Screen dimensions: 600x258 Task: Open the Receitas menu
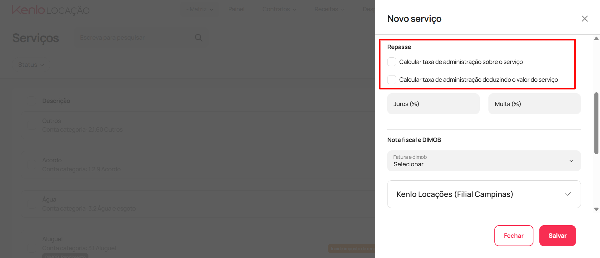pyautogui.click(x=329, y=9)
